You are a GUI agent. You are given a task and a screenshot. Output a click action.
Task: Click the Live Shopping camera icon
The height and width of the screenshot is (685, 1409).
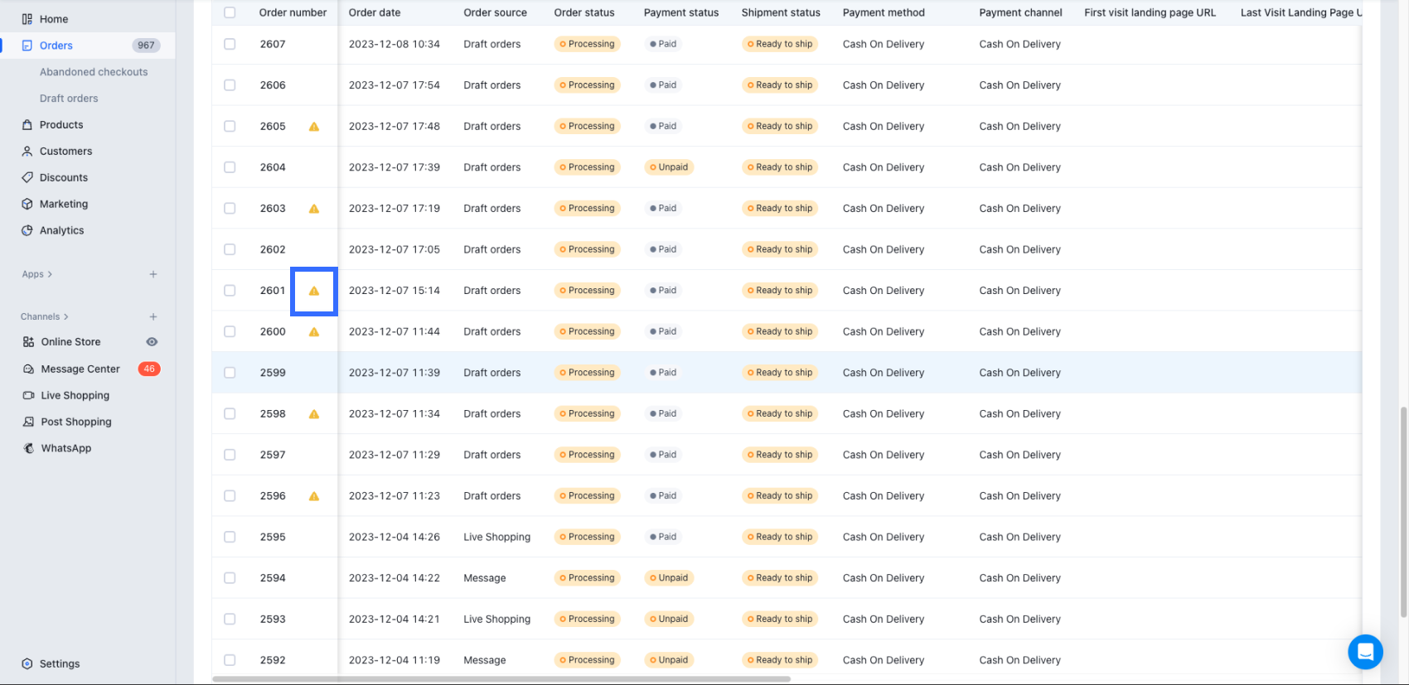(28, 396)
